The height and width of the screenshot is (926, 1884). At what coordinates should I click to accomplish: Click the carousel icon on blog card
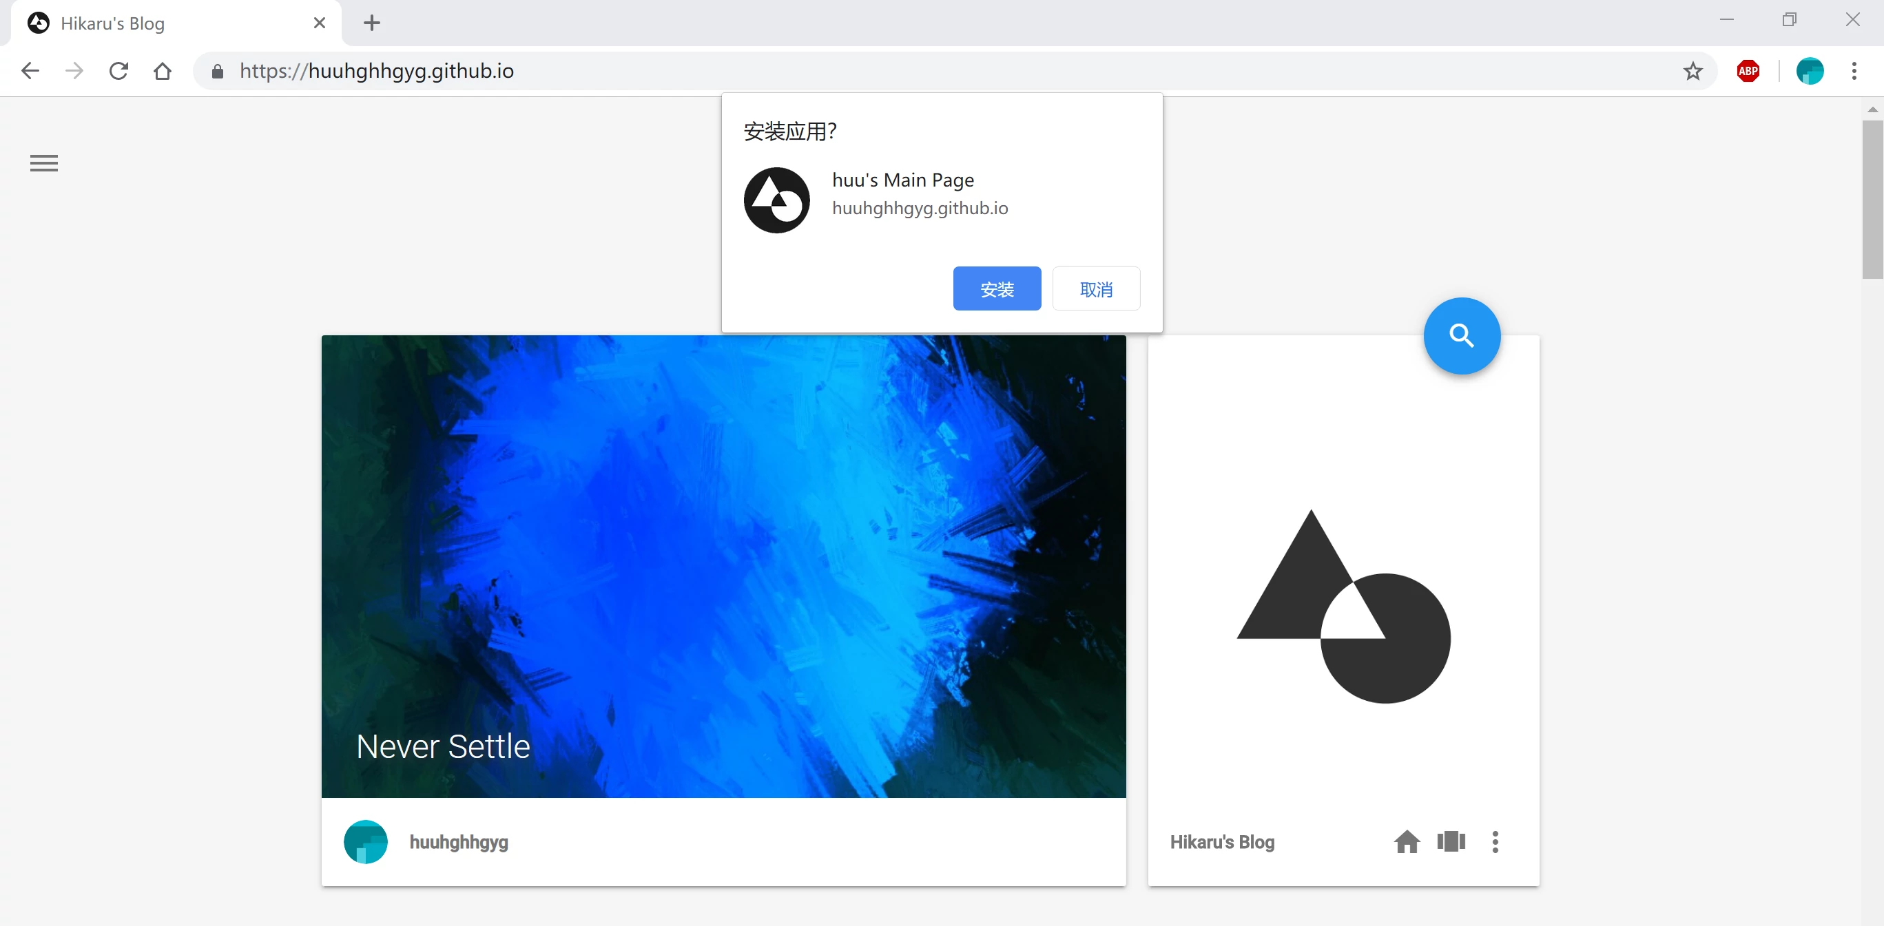tap(1450, 841)
